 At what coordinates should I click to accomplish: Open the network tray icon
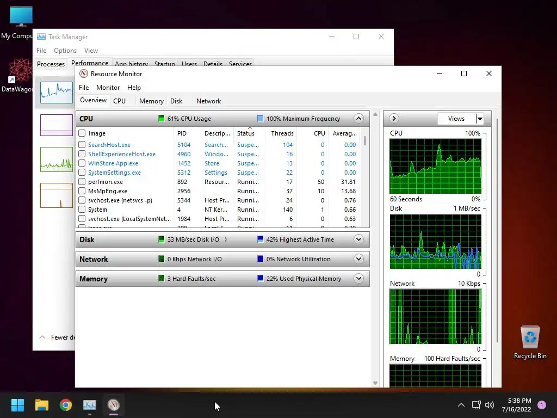(476, 405)
